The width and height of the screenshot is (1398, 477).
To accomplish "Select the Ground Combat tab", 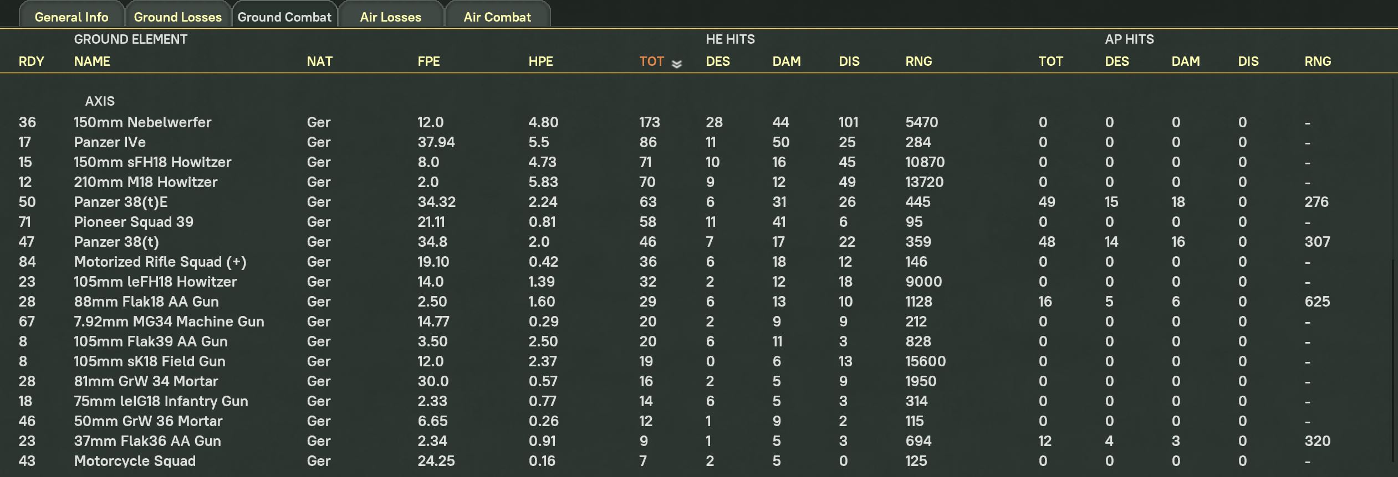I will (x=284, y=15).
